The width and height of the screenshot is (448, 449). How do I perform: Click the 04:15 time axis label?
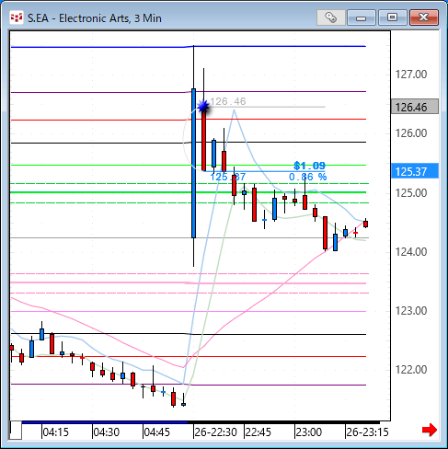(x=55, y=432)
